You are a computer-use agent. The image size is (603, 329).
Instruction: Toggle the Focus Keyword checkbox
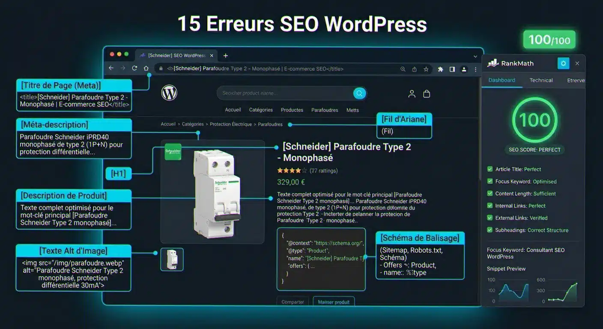490,181
